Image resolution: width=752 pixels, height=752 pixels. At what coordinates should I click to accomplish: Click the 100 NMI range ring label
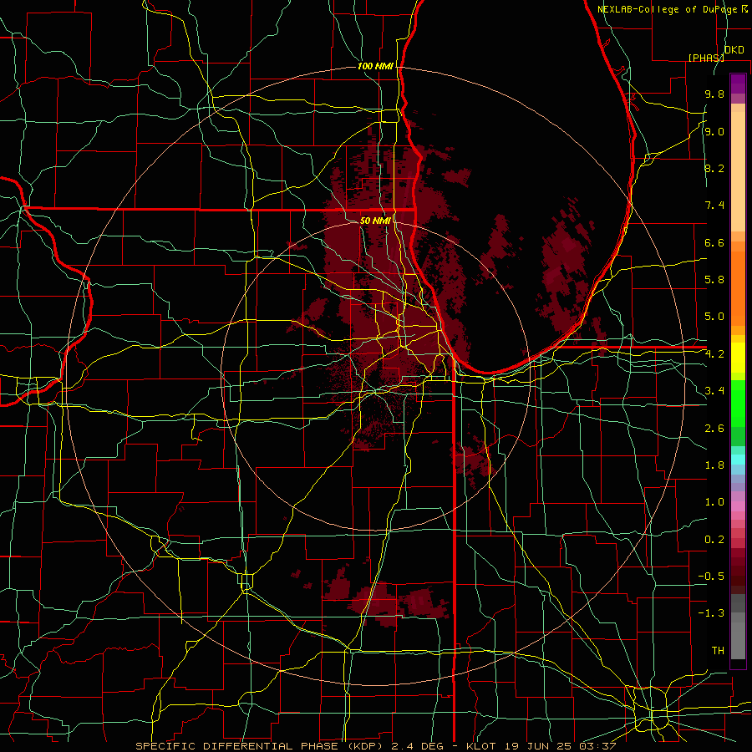pos(375,66)
